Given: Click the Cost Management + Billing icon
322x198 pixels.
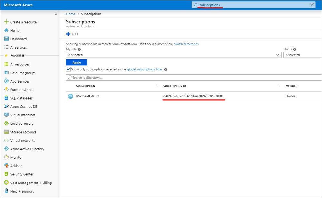Looking at the screenshot, I should pos(6,183).
